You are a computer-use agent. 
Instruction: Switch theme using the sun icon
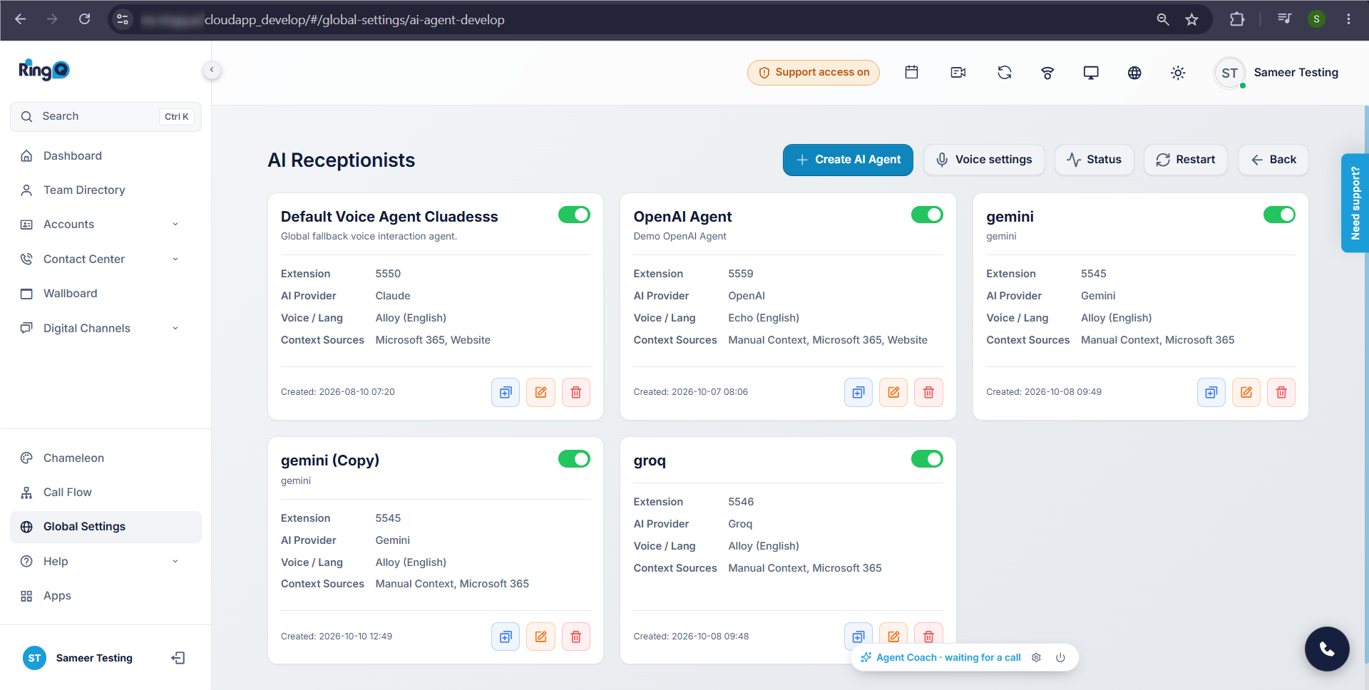click(x=1178, y=73)
